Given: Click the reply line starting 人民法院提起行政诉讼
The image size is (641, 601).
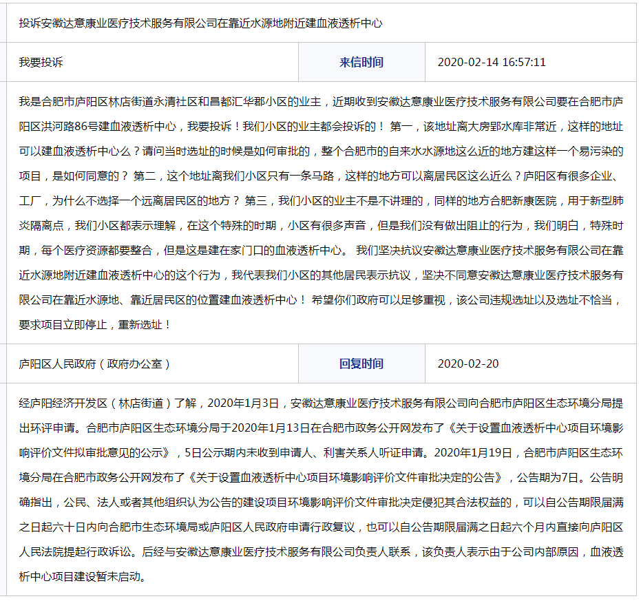Looking at the screenshot, I should (x=321, y=552).
